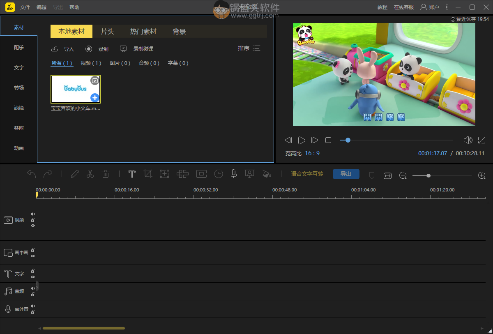
Task: Stop the preview playback
Action: 328,140
